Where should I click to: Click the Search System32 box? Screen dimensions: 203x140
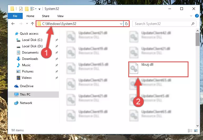click(x=164, y=24)
